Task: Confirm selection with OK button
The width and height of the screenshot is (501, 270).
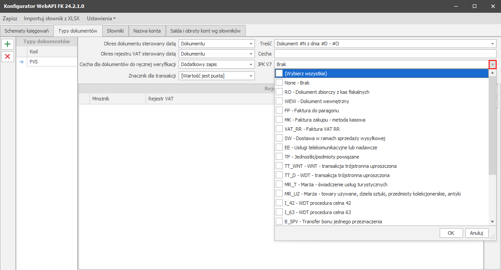Action: (451, 233)
